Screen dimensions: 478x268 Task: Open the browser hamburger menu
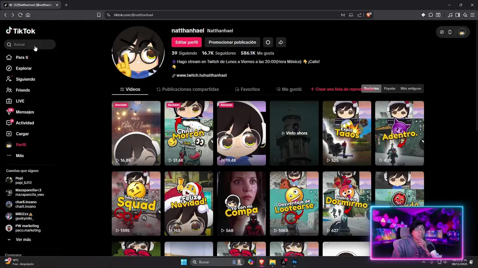(472, 15)
